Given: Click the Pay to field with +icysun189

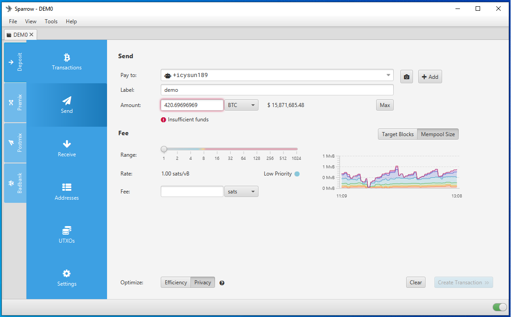Looking at the screenshot, I should tap(277, 75).
